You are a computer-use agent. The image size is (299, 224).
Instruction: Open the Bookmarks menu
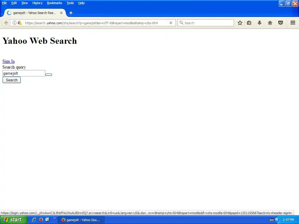point(55,3)
